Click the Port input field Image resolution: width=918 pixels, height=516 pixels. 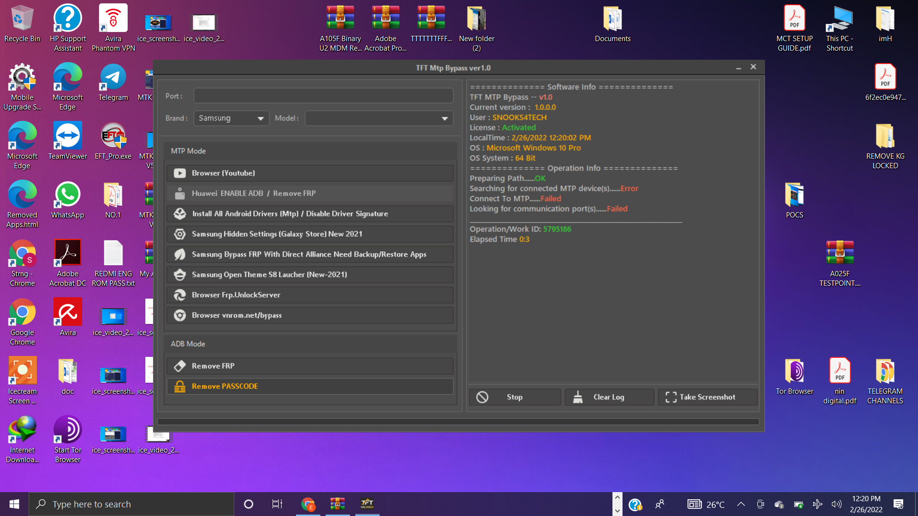323,96
